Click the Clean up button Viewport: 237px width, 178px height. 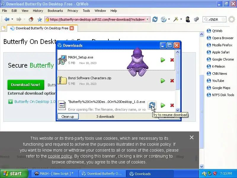click(68, 117)
